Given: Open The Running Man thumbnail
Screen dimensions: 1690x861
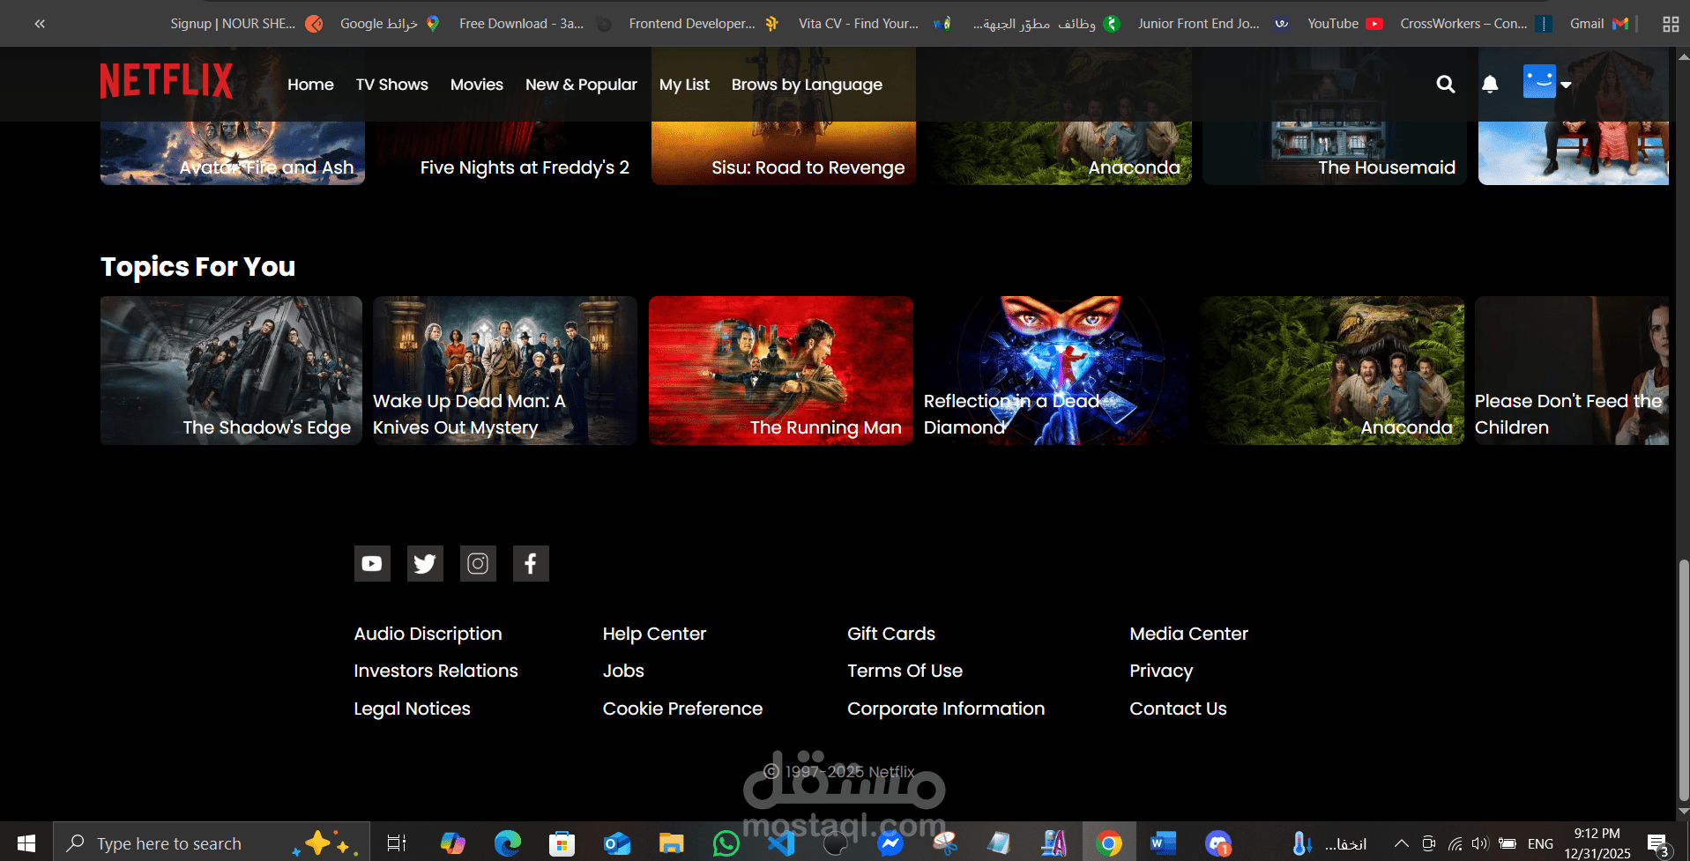Looking at the screenshot, I should (781, 370).
